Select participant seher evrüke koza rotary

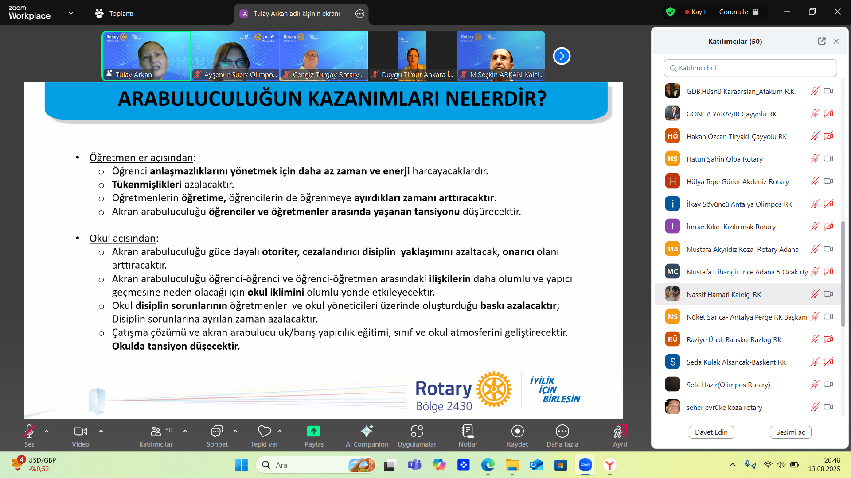point(748,407)
